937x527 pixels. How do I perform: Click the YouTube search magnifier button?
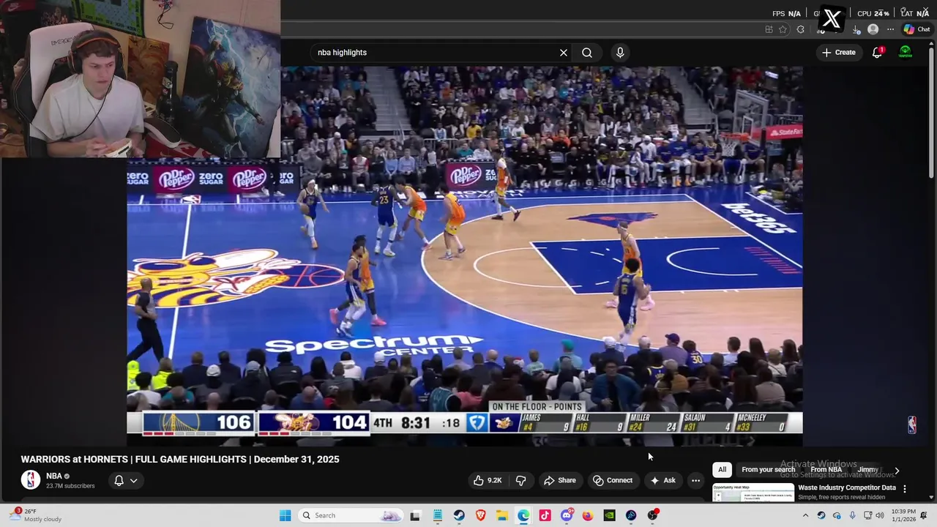pyautogui.click(x=587, y=53)
